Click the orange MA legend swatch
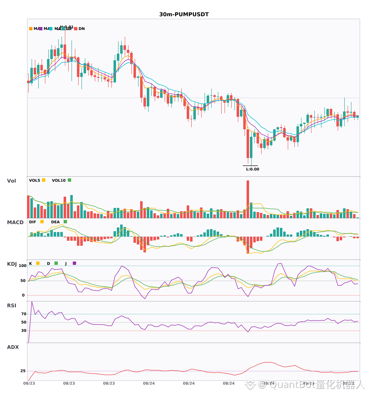 tap(31, 29)
